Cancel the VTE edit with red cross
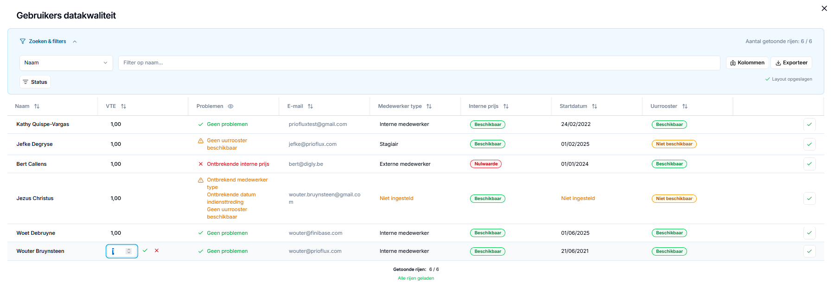This screenshot has width=834, height=301. pyautogui.click(x=157, y=251)
